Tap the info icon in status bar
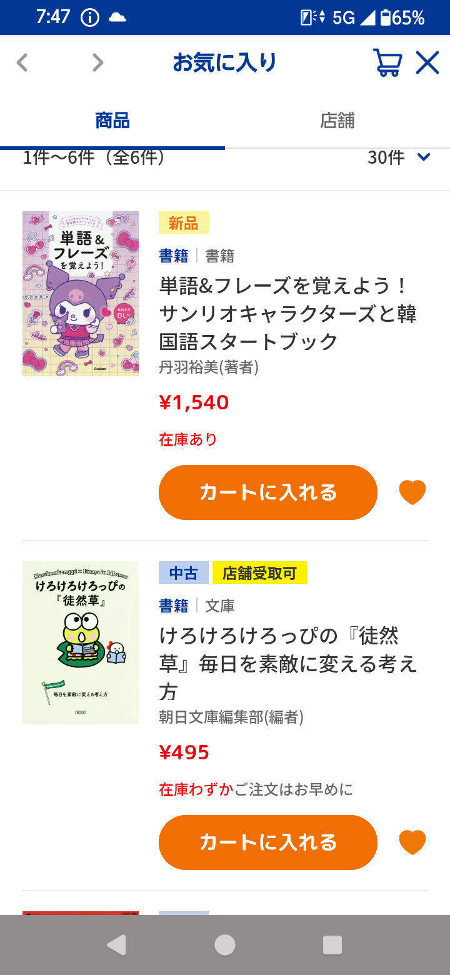The image size is (450, 975). (x=90, y=17)
